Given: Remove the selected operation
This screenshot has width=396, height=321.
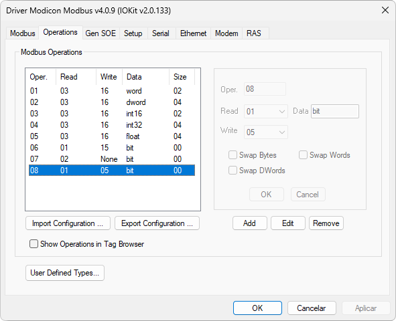Looking at the screenshot, I should (x=326, y=223).
